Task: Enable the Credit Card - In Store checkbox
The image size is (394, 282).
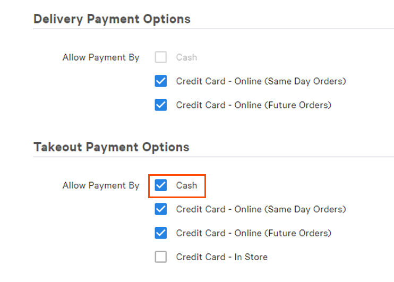Action: [x=161, y=257]
